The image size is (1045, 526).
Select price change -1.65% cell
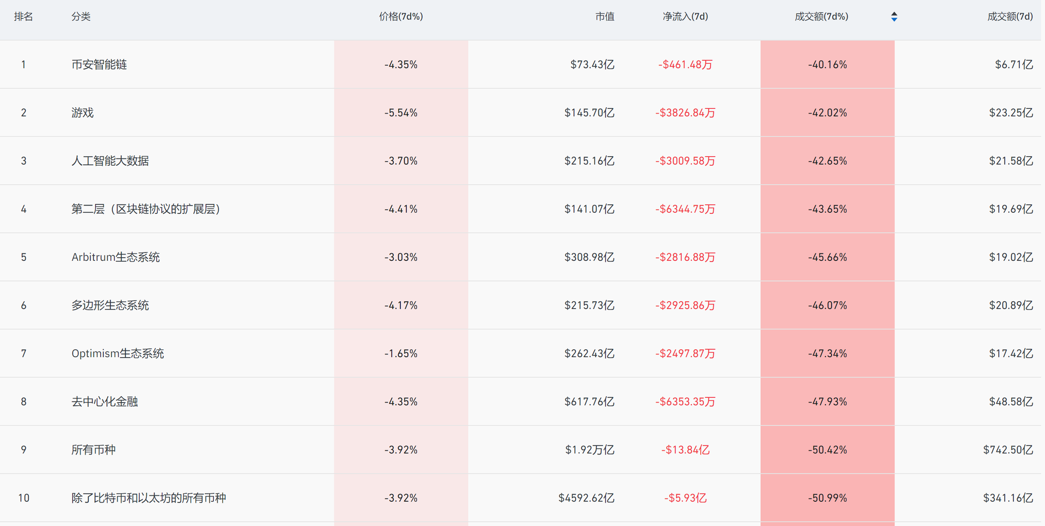coord(401,353)
